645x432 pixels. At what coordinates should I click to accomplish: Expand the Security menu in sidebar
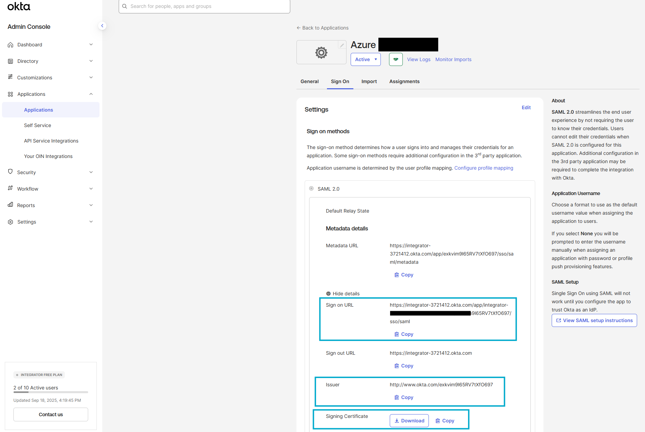[50, 172]
